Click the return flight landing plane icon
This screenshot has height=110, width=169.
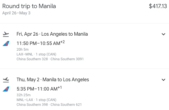pyautogui.click(x=6, y=80)
